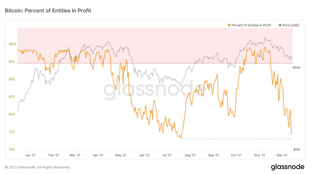
Task: Click the Dec '21 axis label
Action: (x=282, y=155)
